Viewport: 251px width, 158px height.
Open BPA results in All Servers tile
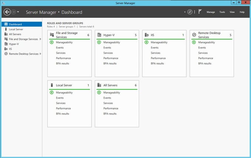click(110, 114)
